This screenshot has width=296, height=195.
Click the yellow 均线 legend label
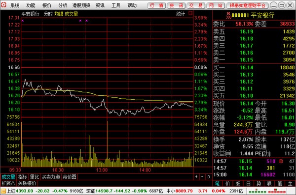pos(59,14)
